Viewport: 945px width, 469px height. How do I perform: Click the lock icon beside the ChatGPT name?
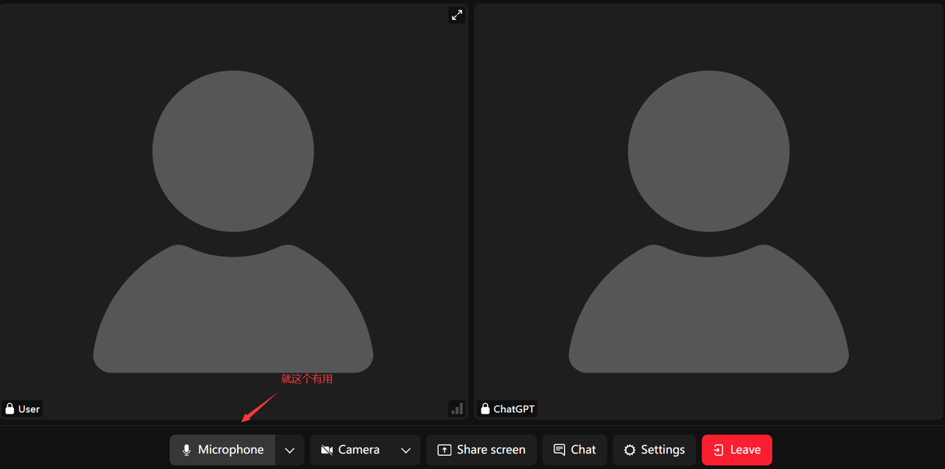point(485,409)
